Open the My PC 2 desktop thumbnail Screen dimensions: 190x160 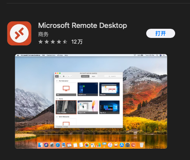[109, 107]
